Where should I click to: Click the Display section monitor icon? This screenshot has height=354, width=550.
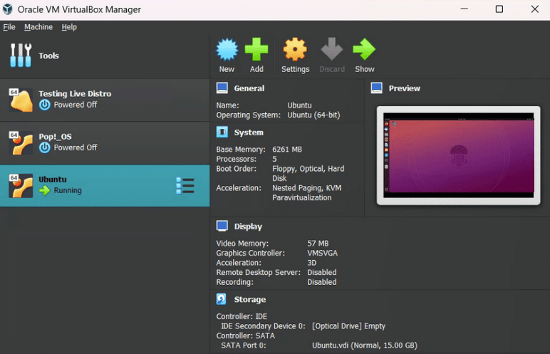(x=222, y=227)
